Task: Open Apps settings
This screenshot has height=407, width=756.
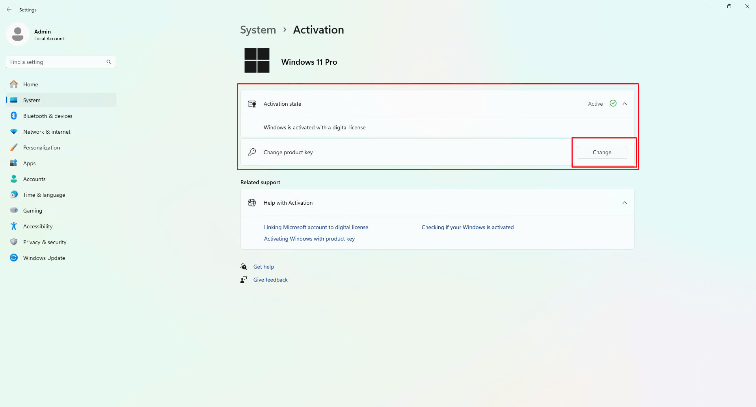Action: tap(61, 163)
